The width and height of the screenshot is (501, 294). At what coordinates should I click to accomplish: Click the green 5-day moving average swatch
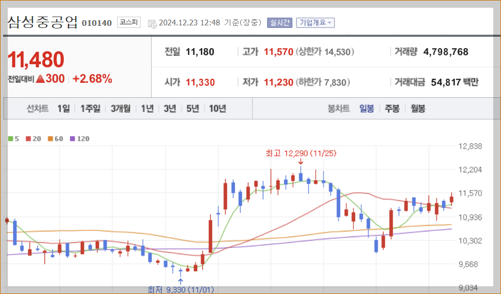pos(10,139)
